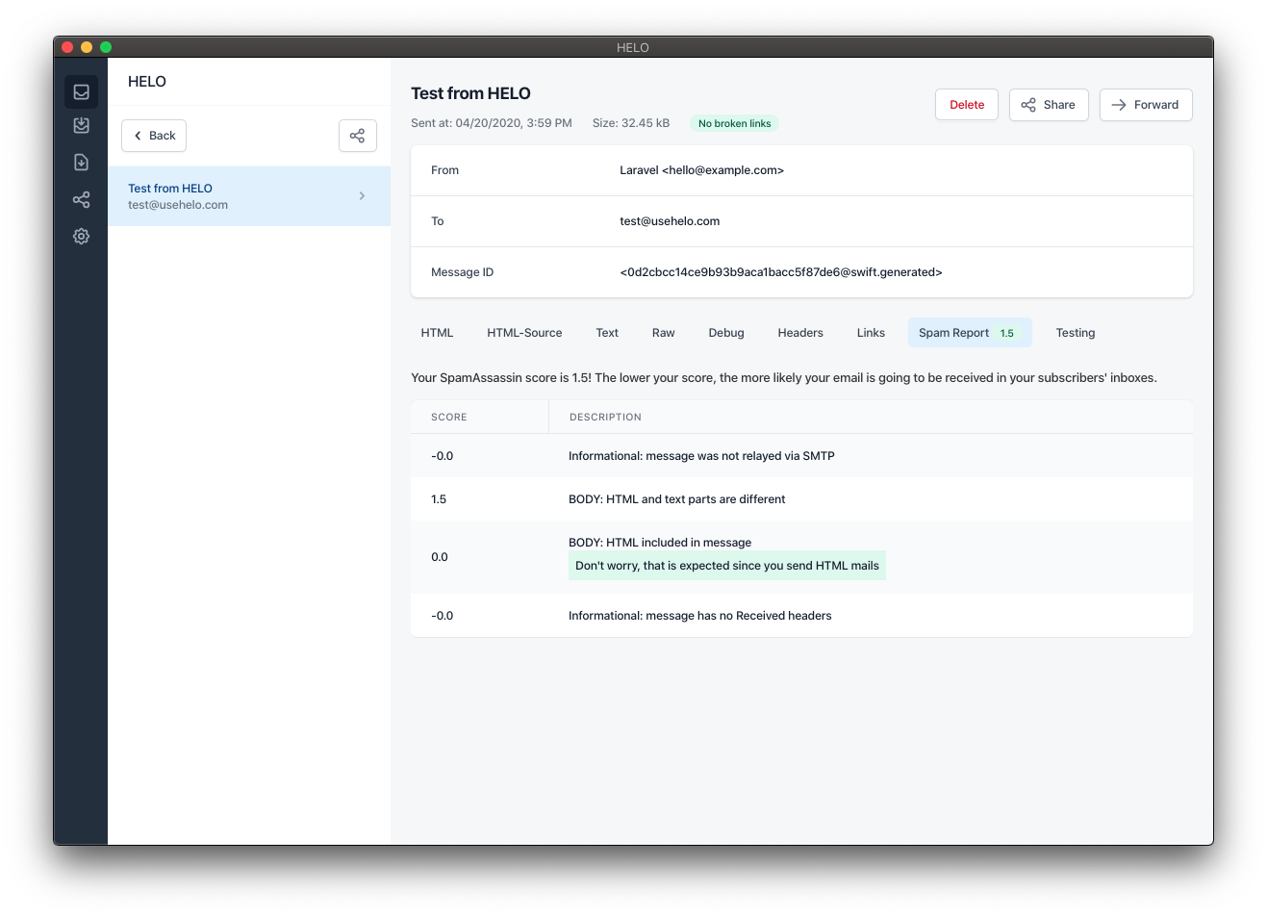Click the second sidebar inbox-check icon
1267x916 pixels.
pos(82,125)
